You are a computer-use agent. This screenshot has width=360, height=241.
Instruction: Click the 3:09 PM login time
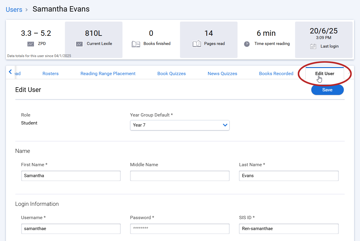(324, 38)
